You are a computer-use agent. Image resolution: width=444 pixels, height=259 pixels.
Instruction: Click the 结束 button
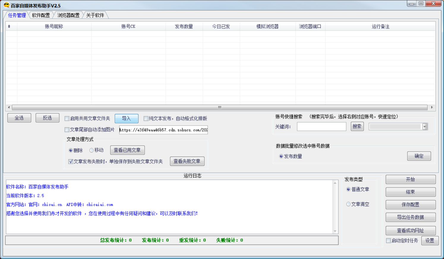point(411,192)
